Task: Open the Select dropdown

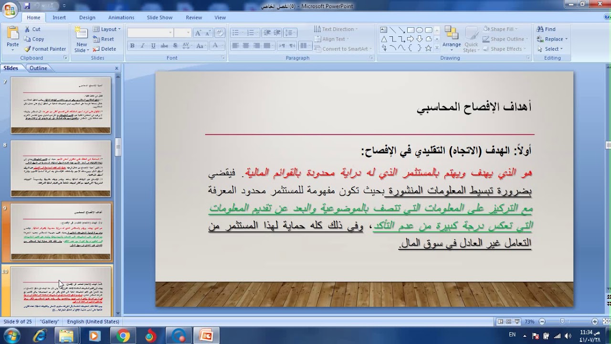Action: click(549, 49)
